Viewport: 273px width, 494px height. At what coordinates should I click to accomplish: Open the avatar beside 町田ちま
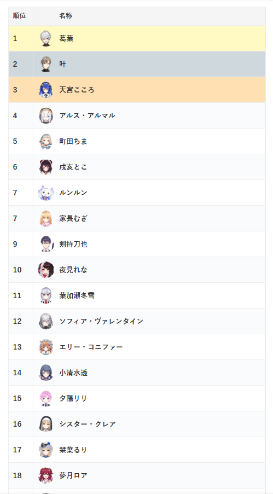[46, 141]
